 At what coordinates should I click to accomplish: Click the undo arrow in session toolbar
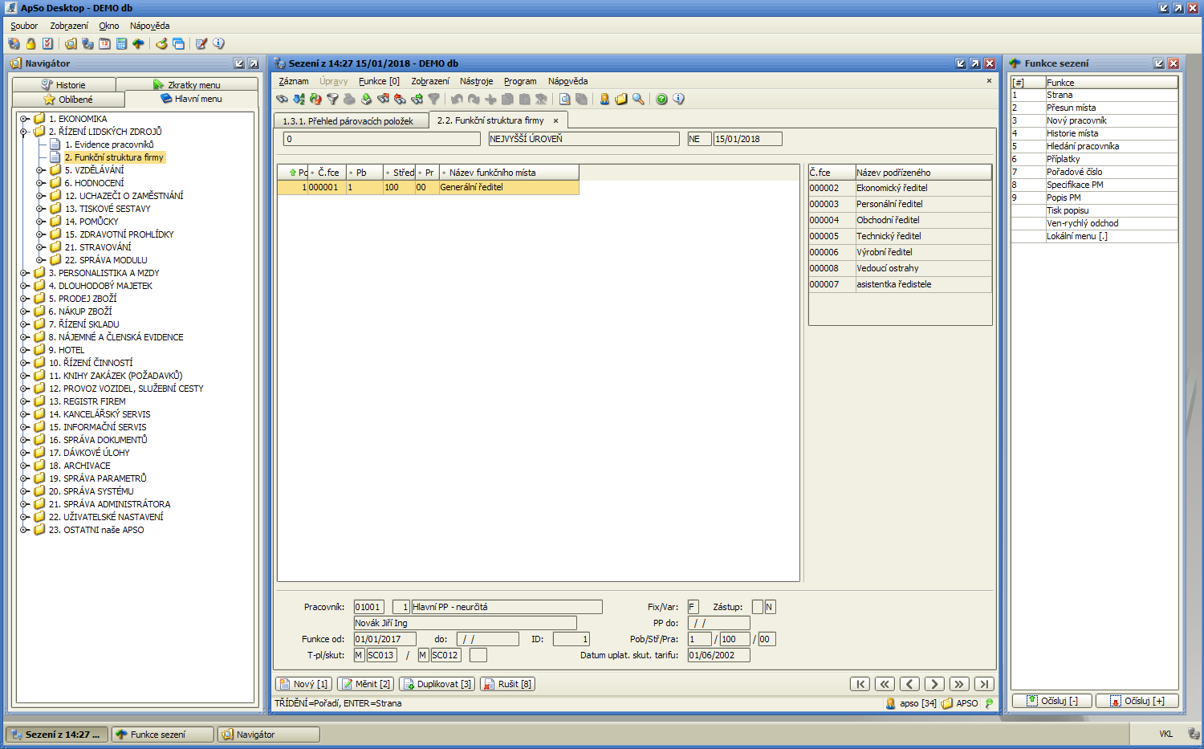(x=457, y=99)
